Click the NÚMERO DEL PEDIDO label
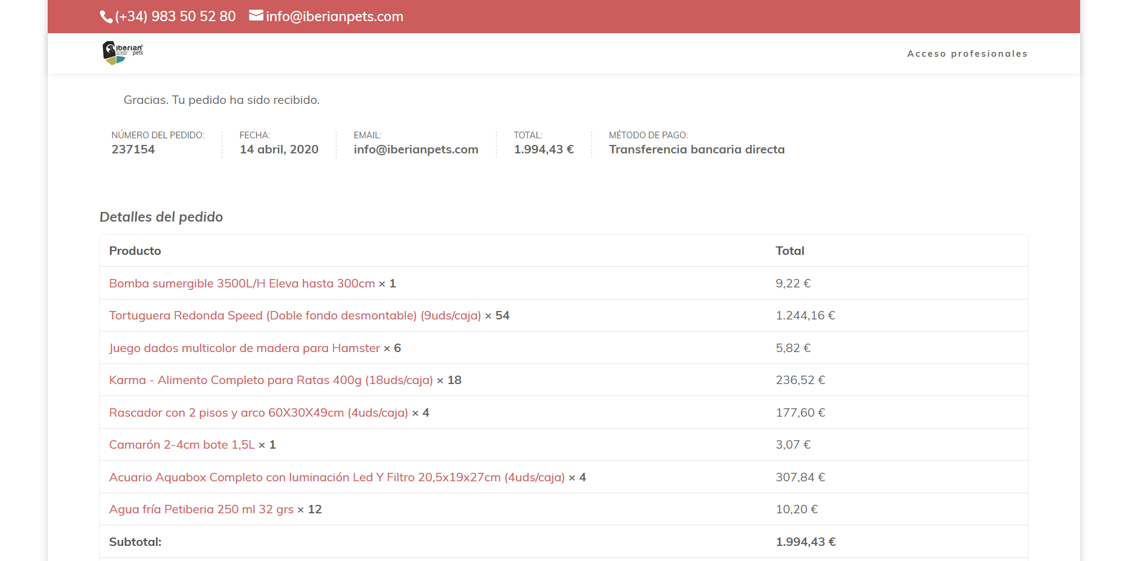1123x561 pixels. (x=158, y=135)
